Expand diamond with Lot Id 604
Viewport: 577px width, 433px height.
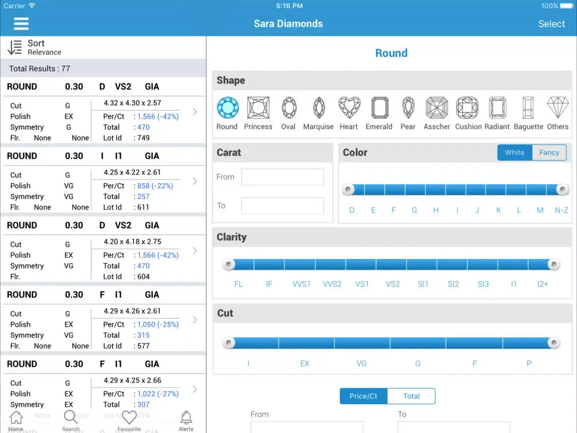(195, 251)
